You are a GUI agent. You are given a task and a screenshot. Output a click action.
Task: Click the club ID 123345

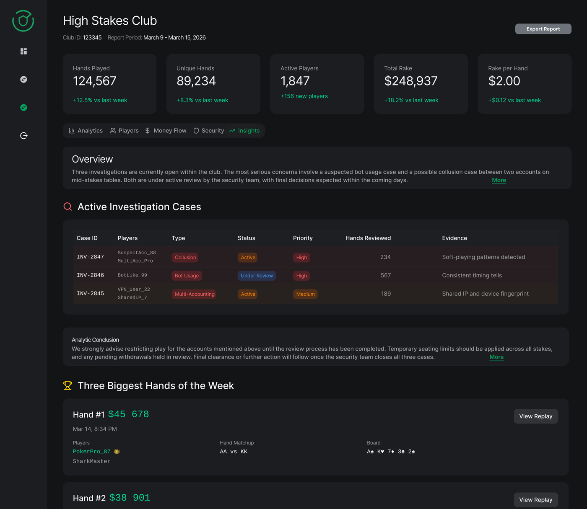point(92,38)
